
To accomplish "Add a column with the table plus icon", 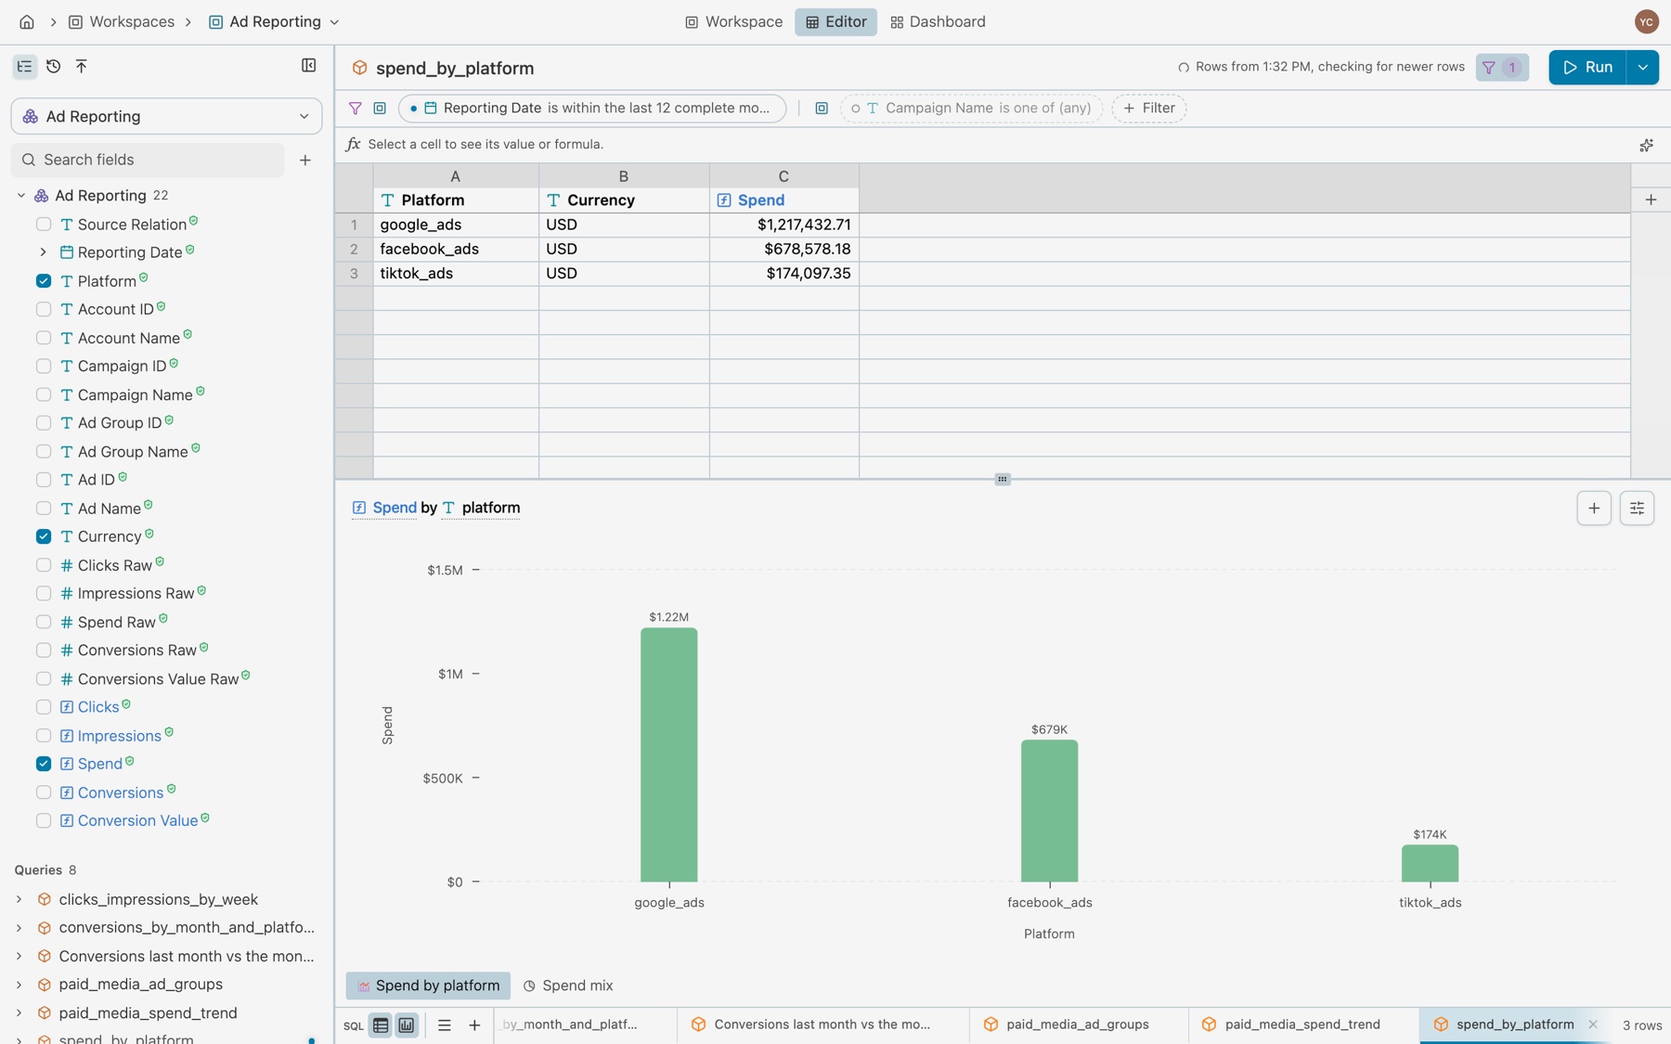I will [1651, 200].
